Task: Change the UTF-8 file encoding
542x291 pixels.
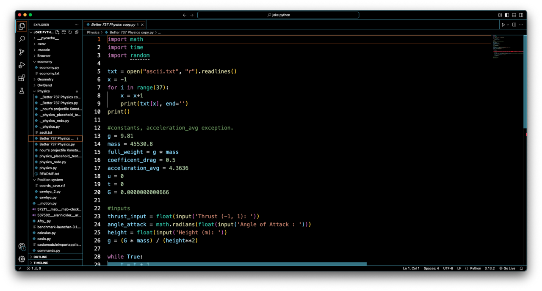Action: [x=448, y=268]
